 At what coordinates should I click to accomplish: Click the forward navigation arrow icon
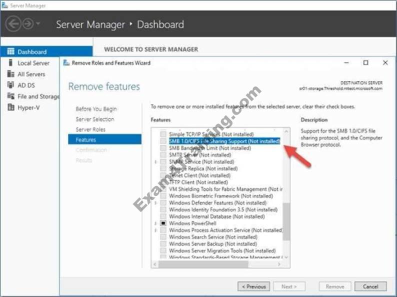[27, 24]
